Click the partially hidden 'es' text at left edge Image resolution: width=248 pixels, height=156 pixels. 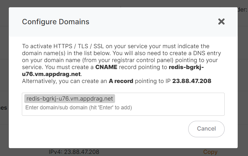coord(3,108)
